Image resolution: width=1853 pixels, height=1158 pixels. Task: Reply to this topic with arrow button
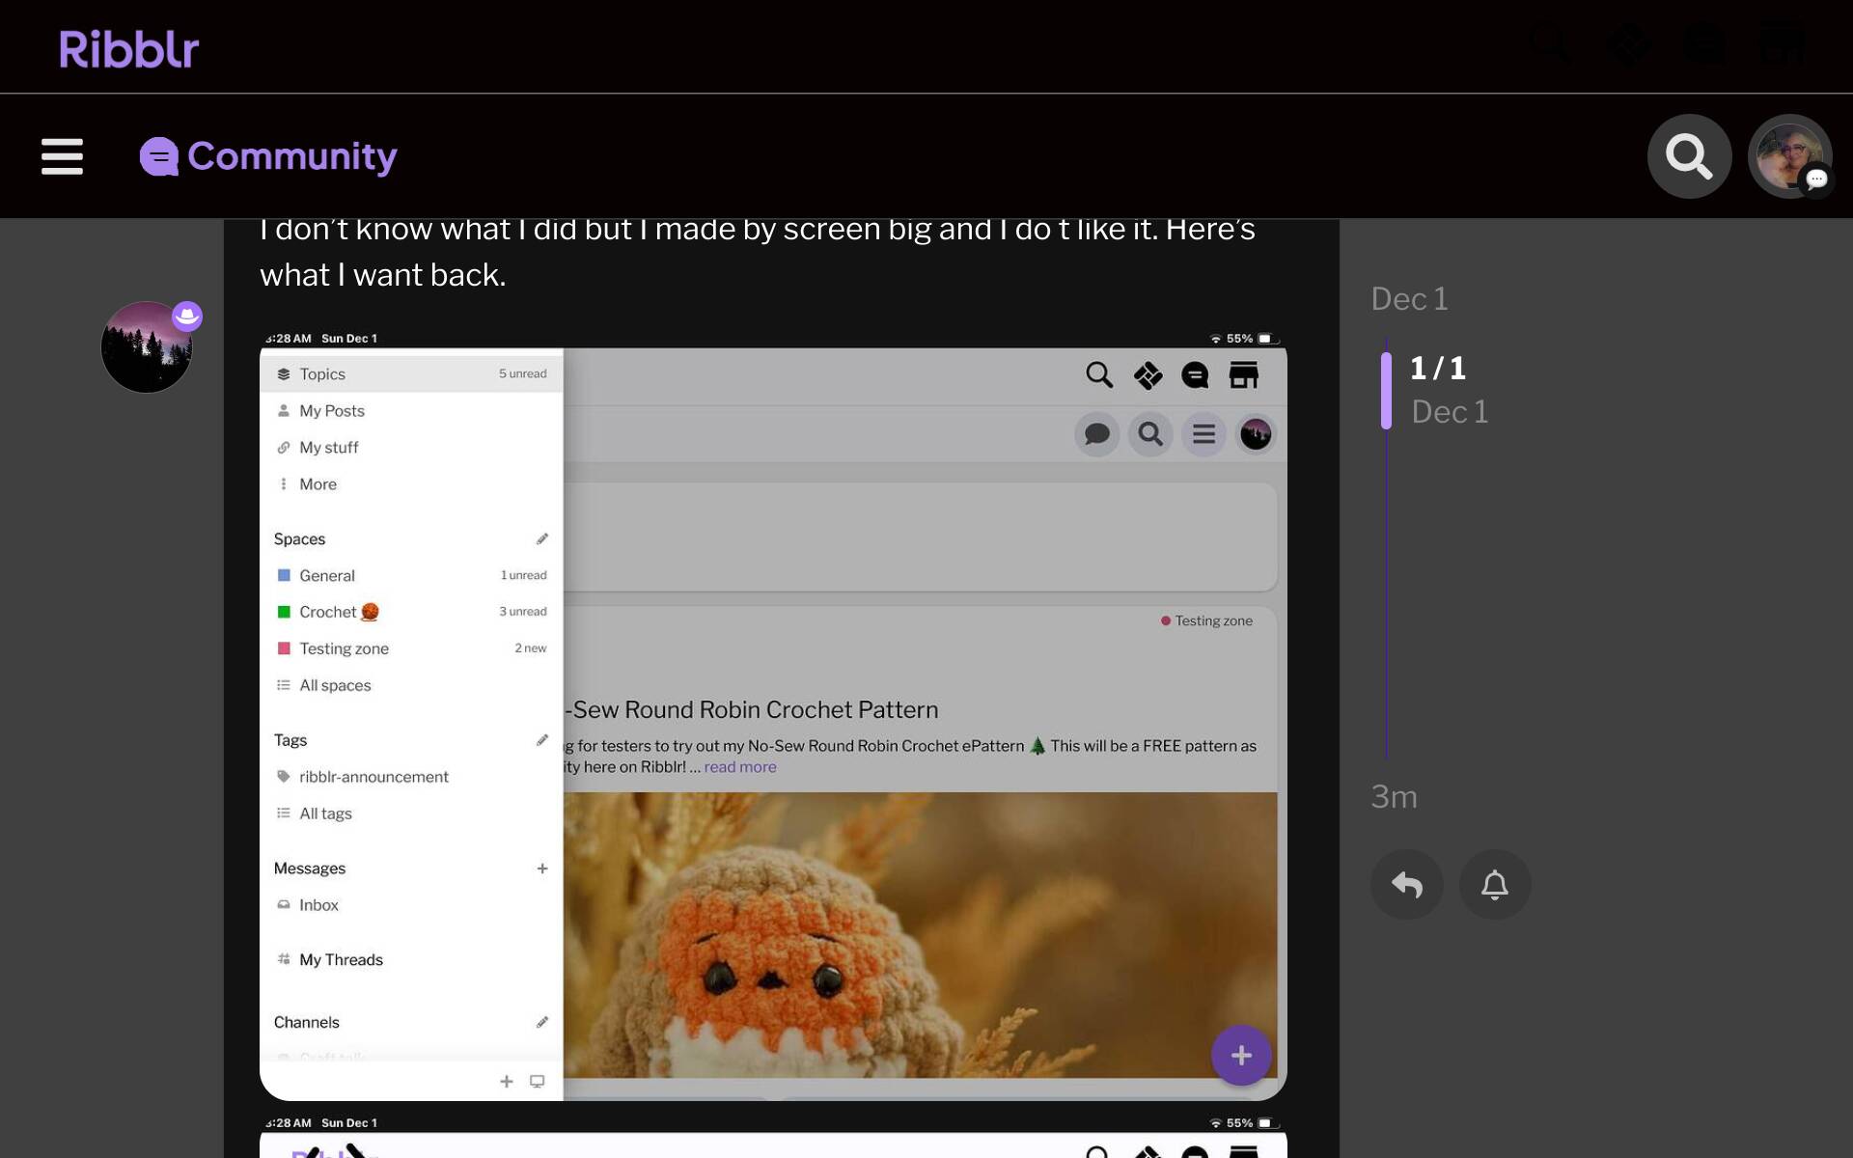pyautogui.click(x=1406, y=884)
